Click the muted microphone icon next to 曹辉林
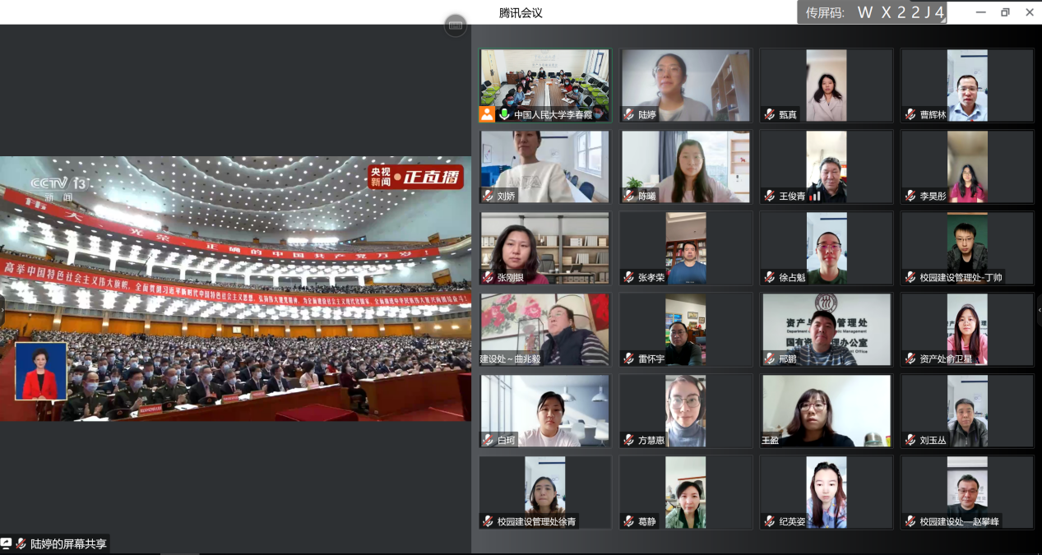Image resolution: width=1042 pixels, height=555 pixels. [x=911, y=114]
